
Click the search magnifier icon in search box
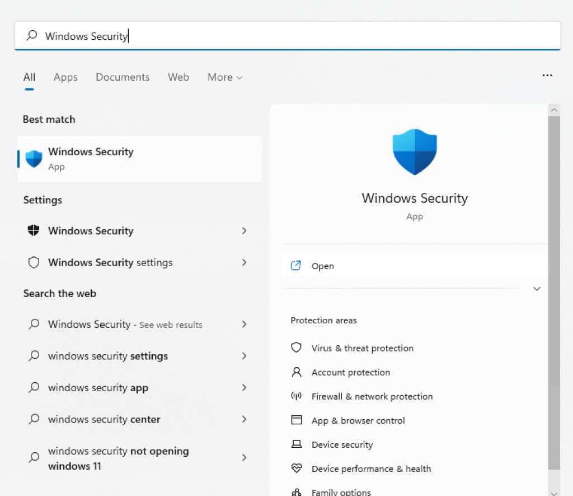[x=32, y=35]
